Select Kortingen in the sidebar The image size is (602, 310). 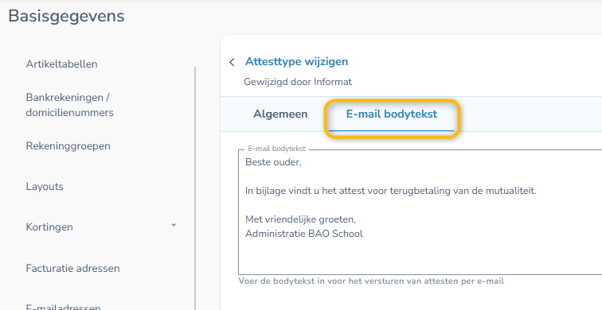point(49,227)
